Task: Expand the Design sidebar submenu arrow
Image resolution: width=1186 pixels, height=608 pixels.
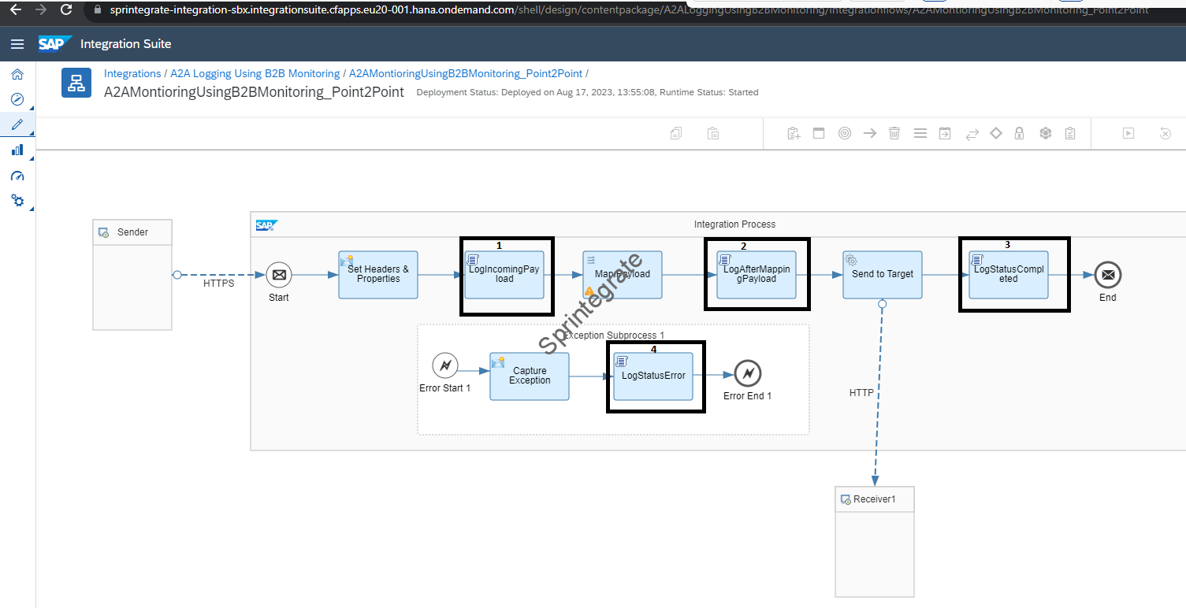Action: [32, 132]
